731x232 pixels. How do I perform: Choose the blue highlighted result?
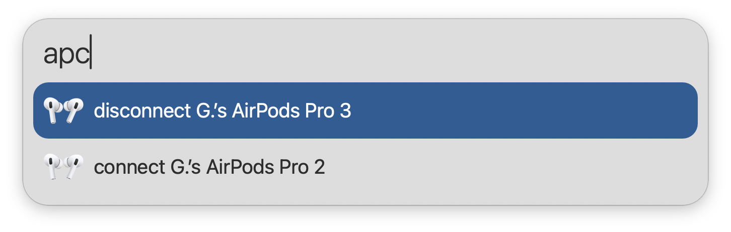(x=453, y=110)
